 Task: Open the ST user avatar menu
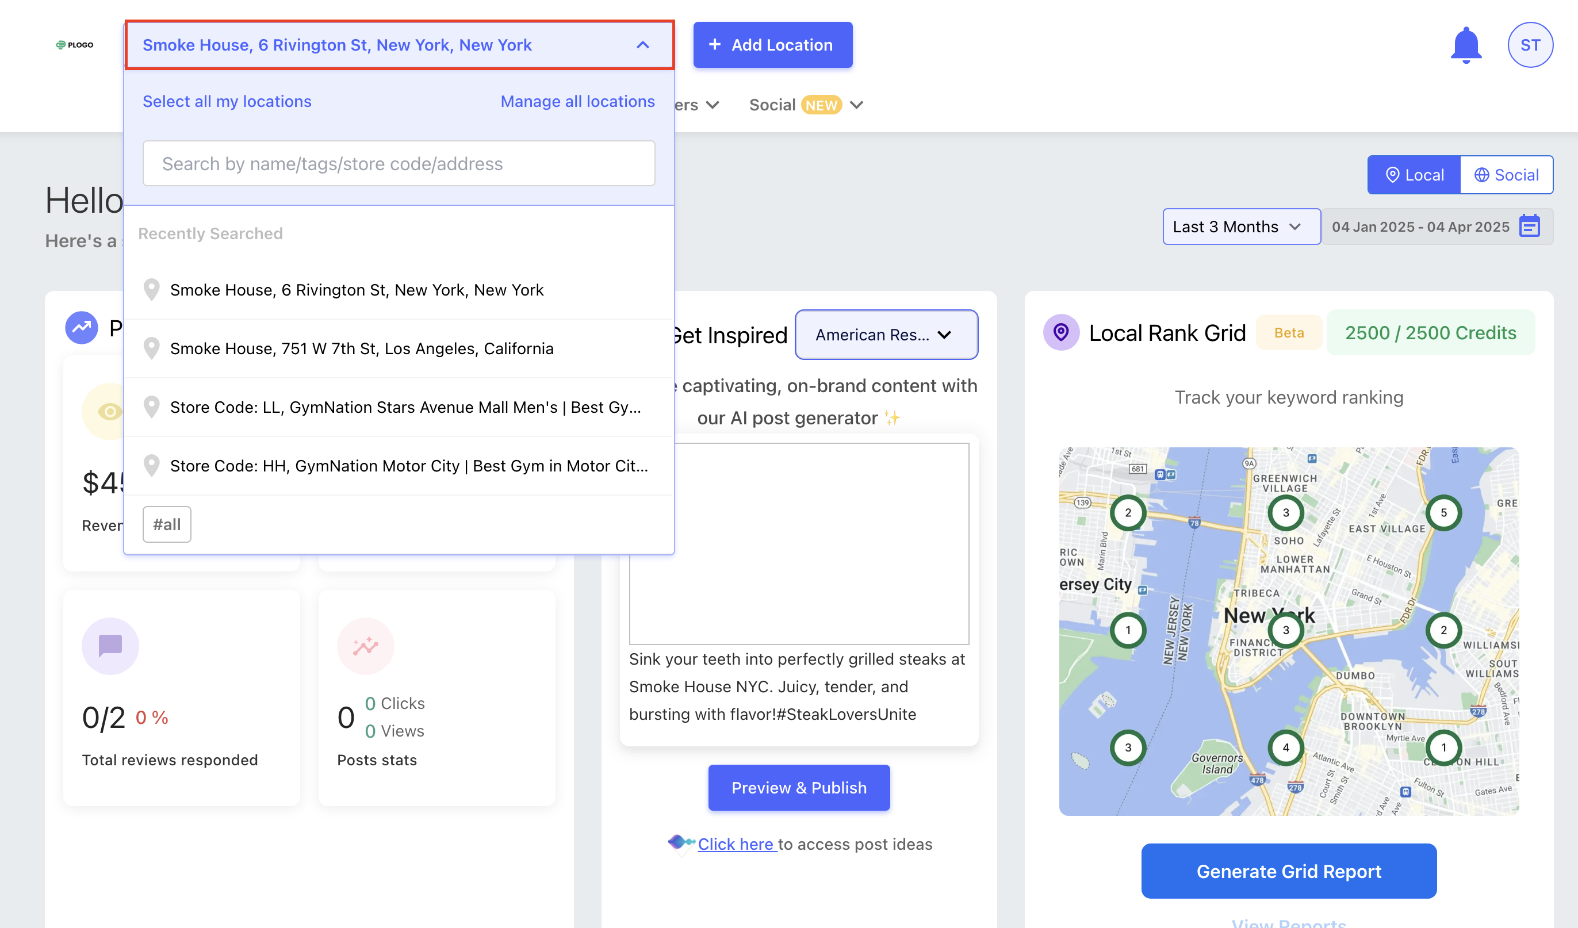pos(1530,45)
